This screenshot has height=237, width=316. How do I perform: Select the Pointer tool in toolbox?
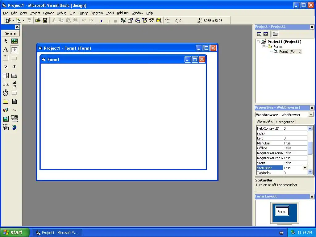tap(6, 41)
